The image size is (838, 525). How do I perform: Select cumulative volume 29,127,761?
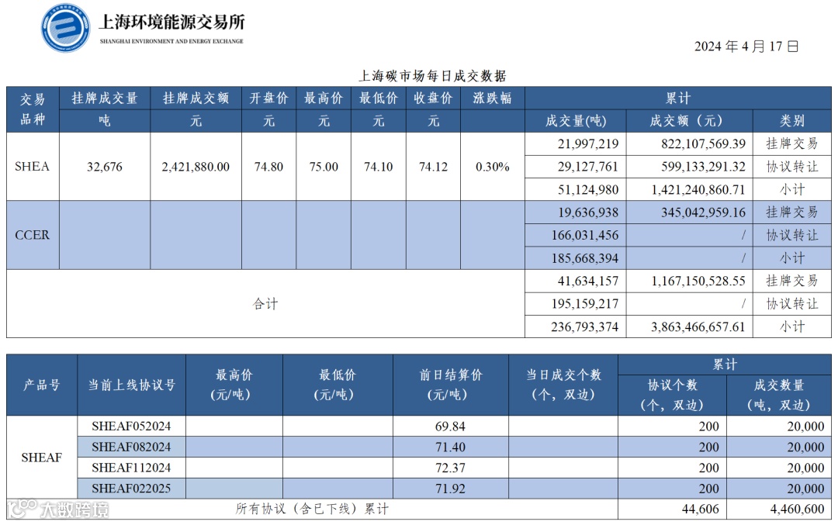pos(588,167)
